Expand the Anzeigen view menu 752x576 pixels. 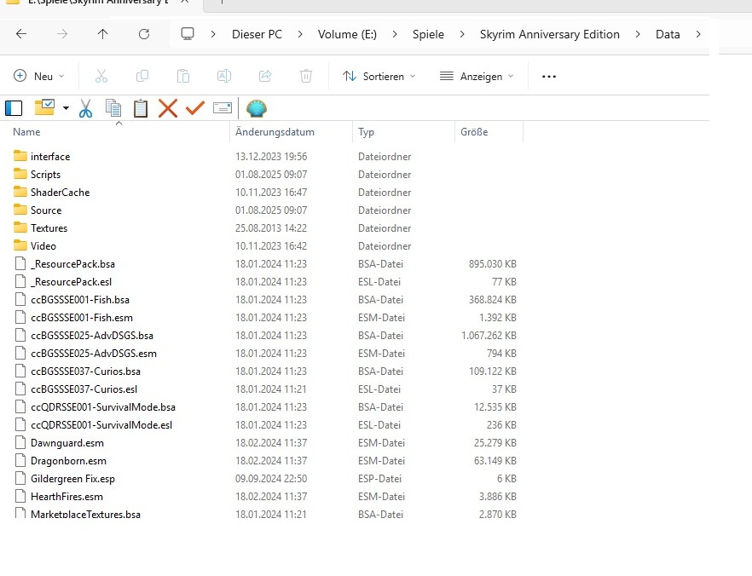click(x=477, y=76)
